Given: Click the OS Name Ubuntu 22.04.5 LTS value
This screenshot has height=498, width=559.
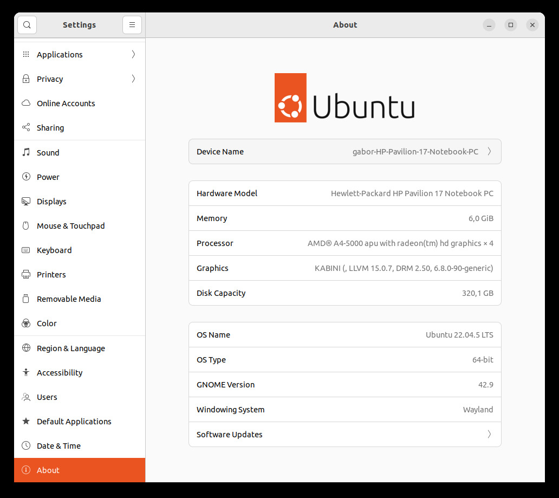Looking at the screenshot, I should [459, 335].
